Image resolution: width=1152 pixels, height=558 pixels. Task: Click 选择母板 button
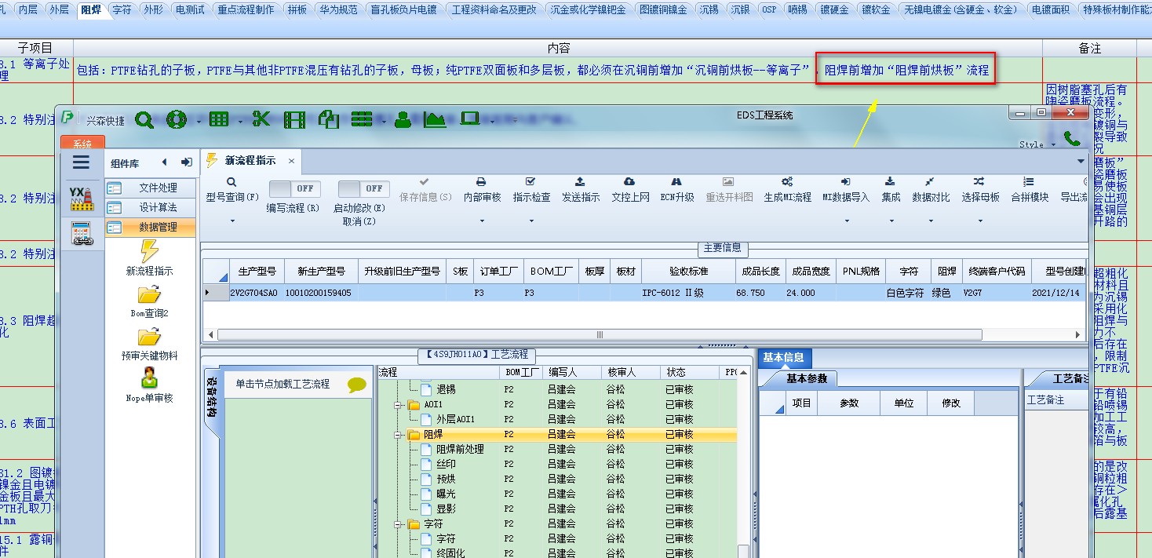pos(981,189)
